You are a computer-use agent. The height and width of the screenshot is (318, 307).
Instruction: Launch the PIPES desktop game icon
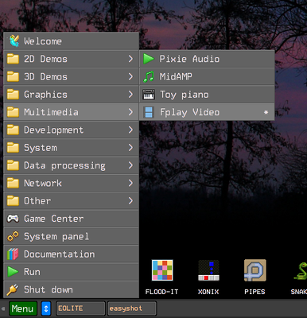click(x=255, y=270)
